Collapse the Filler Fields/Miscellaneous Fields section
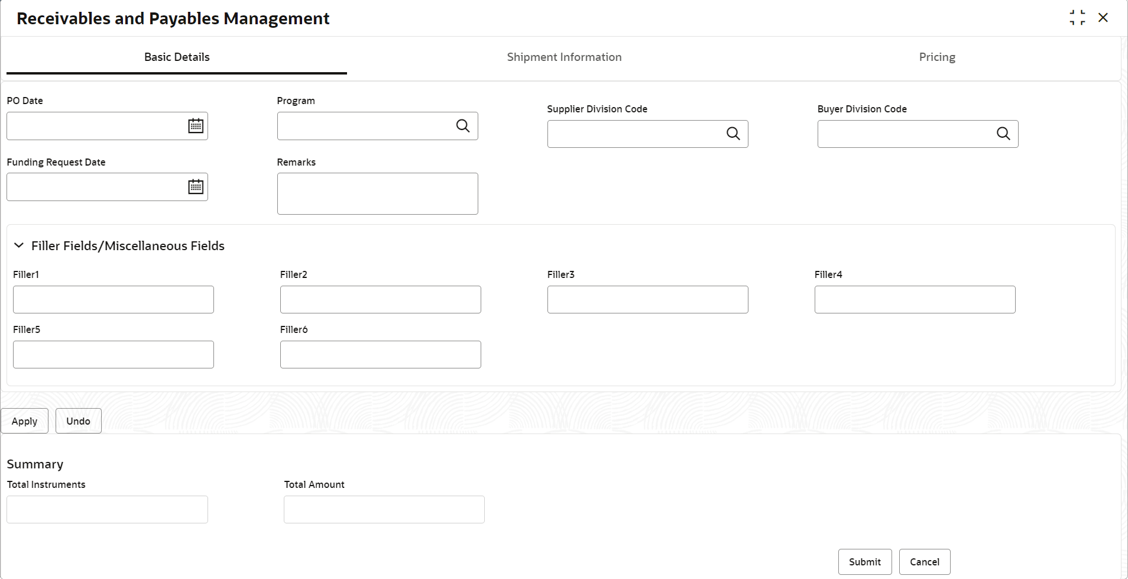The image size is (1128, 579). [19, 245]
